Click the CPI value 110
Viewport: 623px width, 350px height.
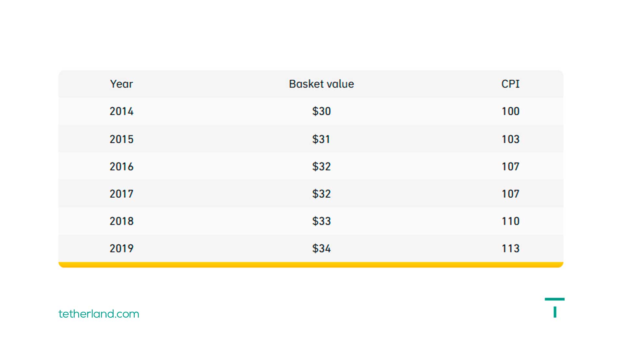click(x=510, y=221)
